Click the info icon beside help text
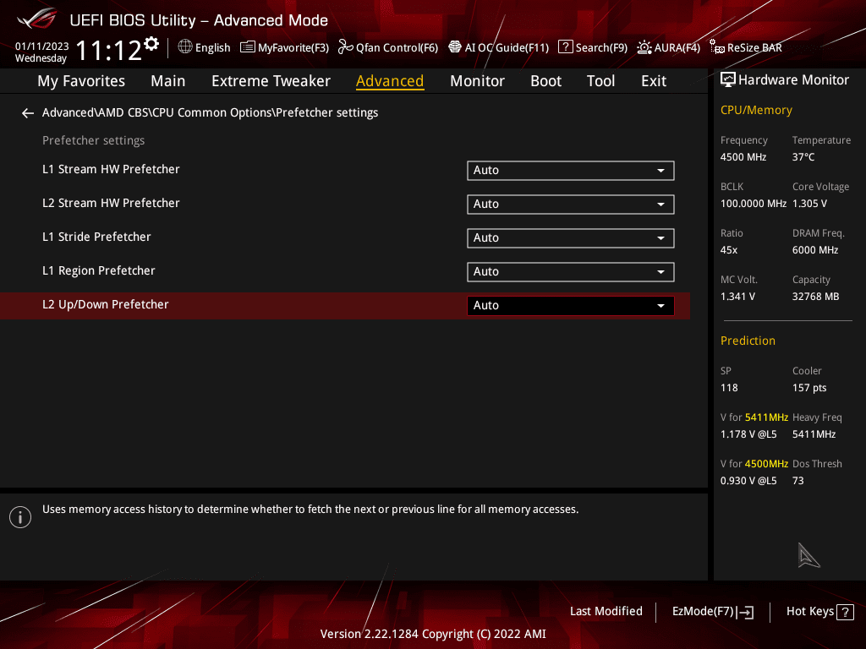This screenshot has height=649, width=866. click(20, 517)
